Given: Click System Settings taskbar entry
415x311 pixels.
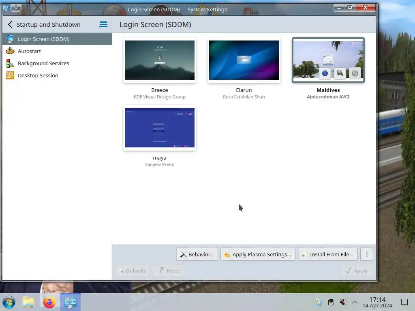Looking at the screenshot, I should 71,302.
